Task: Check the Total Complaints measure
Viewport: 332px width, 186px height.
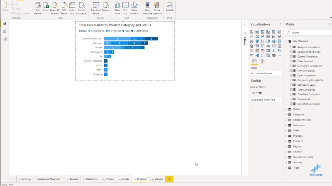Action: tap(291, 89)
